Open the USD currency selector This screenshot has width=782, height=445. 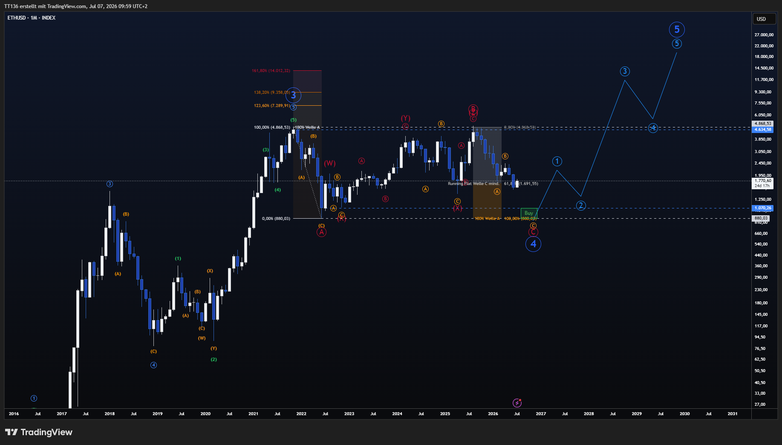coord(764,19)
